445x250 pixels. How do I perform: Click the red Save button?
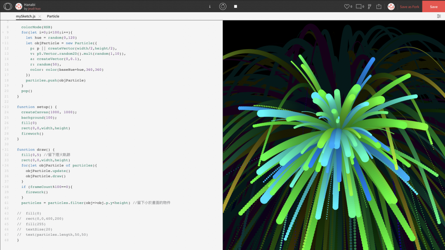(434, 7)
